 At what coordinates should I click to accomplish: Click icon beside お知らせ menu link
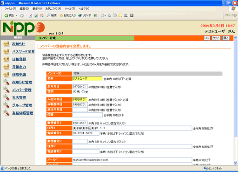(x=6, y=44)
